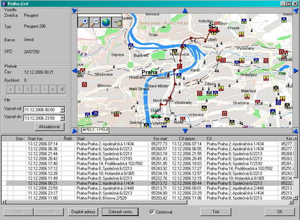300x220 pixels.
Task: Click the playback progress slider track
Action: [36, 95]
